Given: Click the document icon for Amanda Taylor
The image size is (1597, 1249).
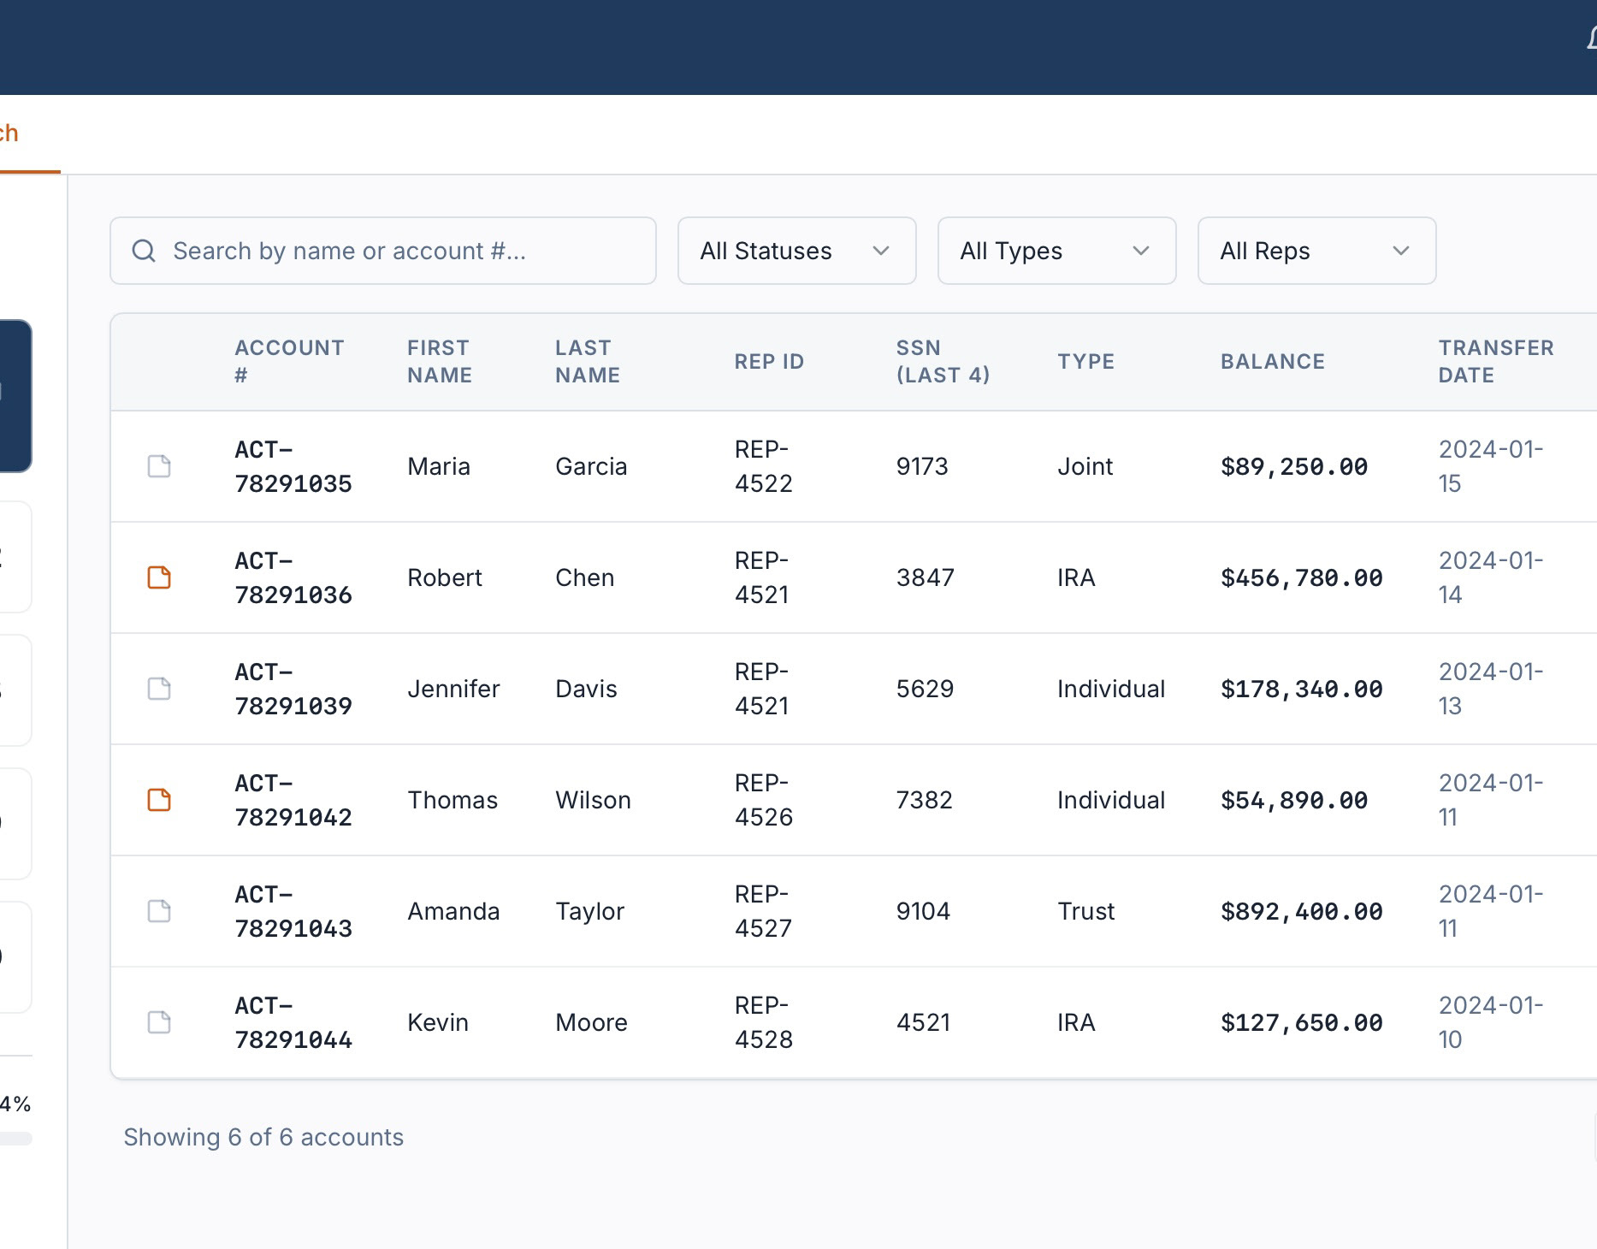Looking at the screenshot, I should click(159, 911).
